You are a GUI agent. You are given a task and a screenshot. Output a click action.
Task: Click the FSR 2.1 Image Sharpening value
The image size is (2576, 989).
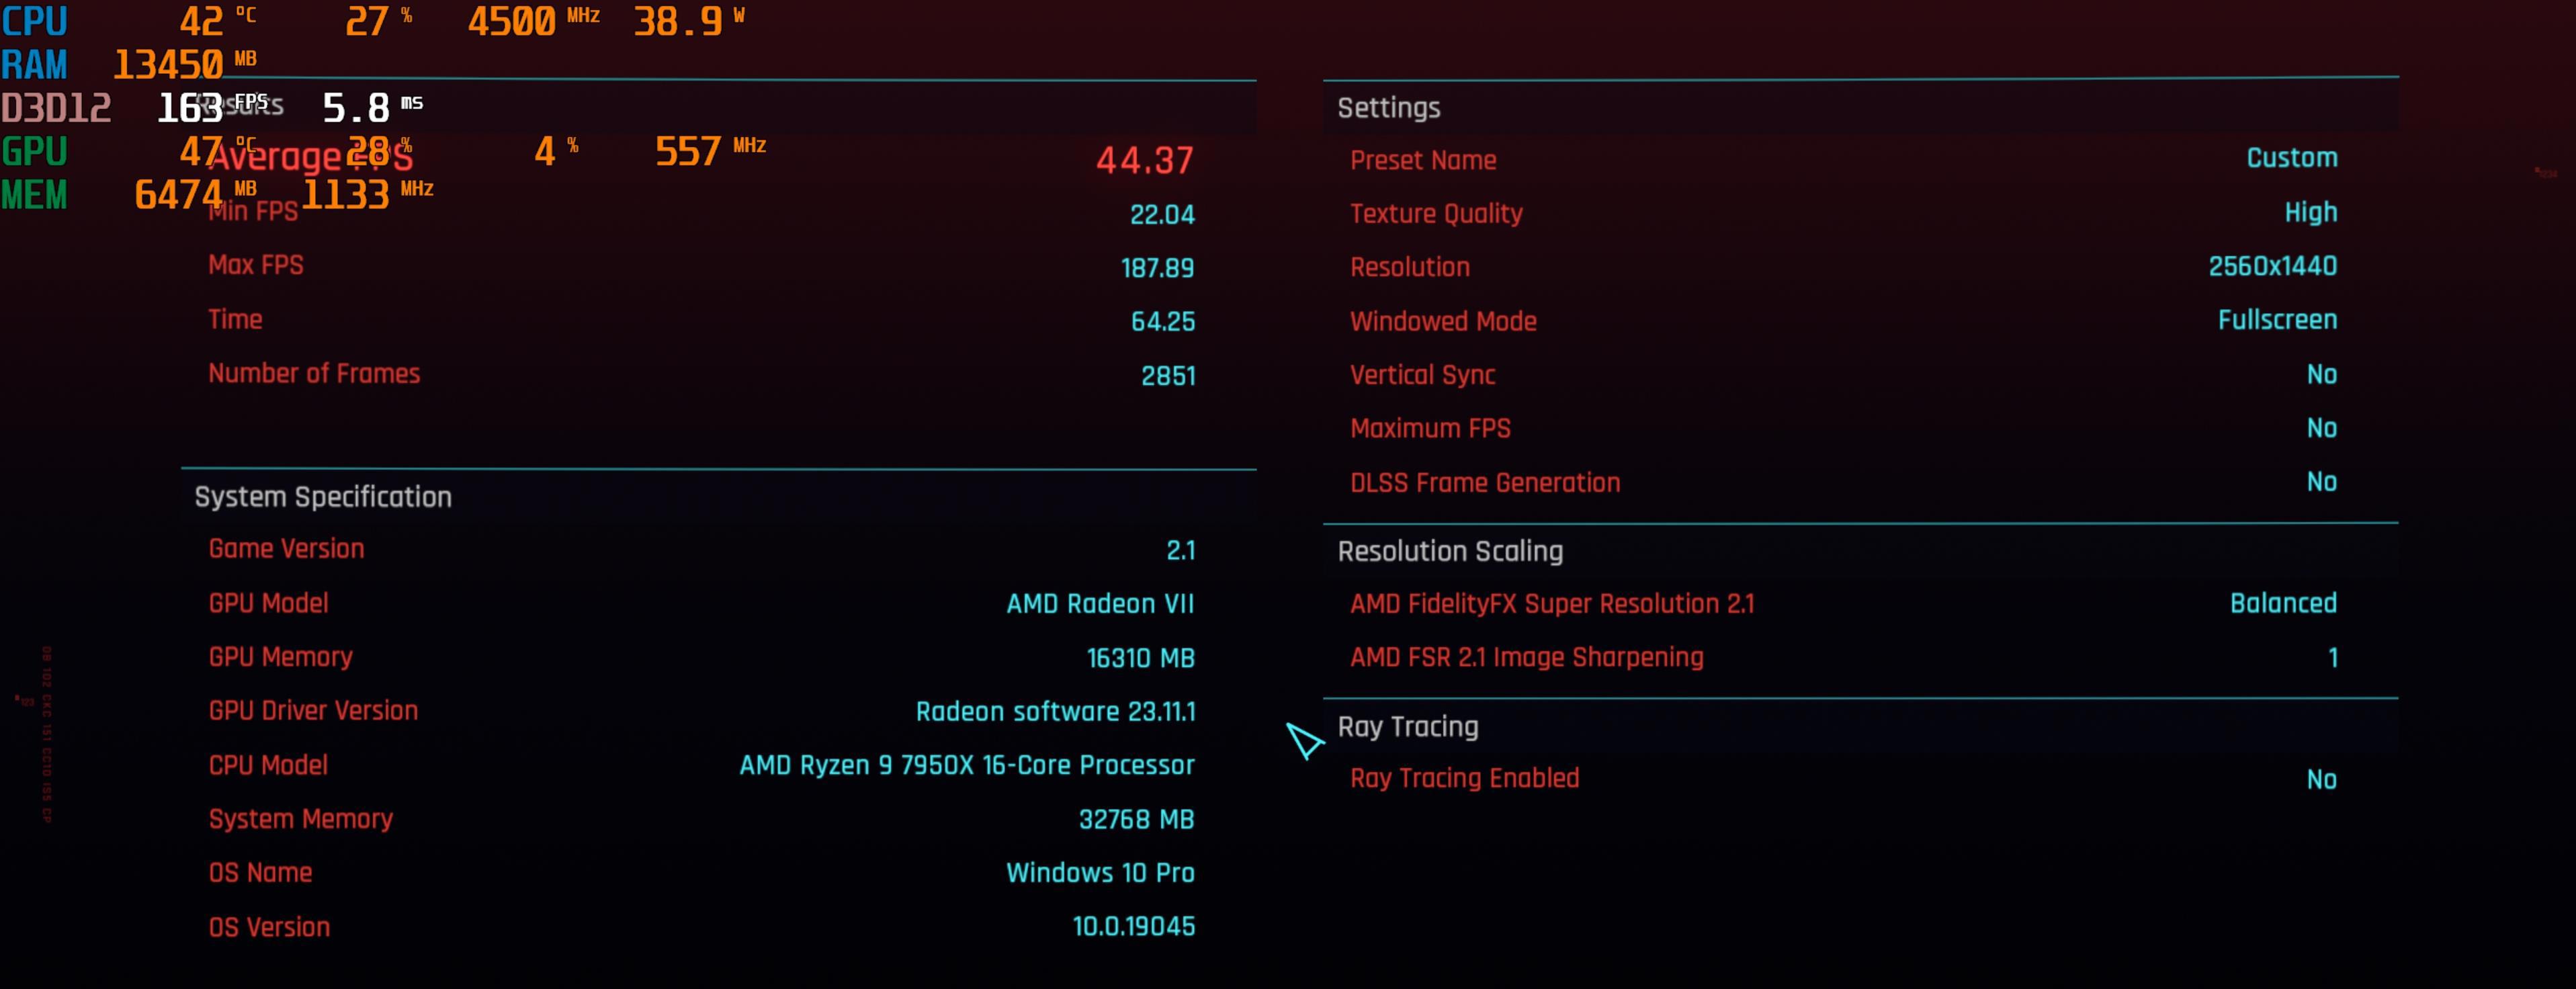coord(2332,658)
